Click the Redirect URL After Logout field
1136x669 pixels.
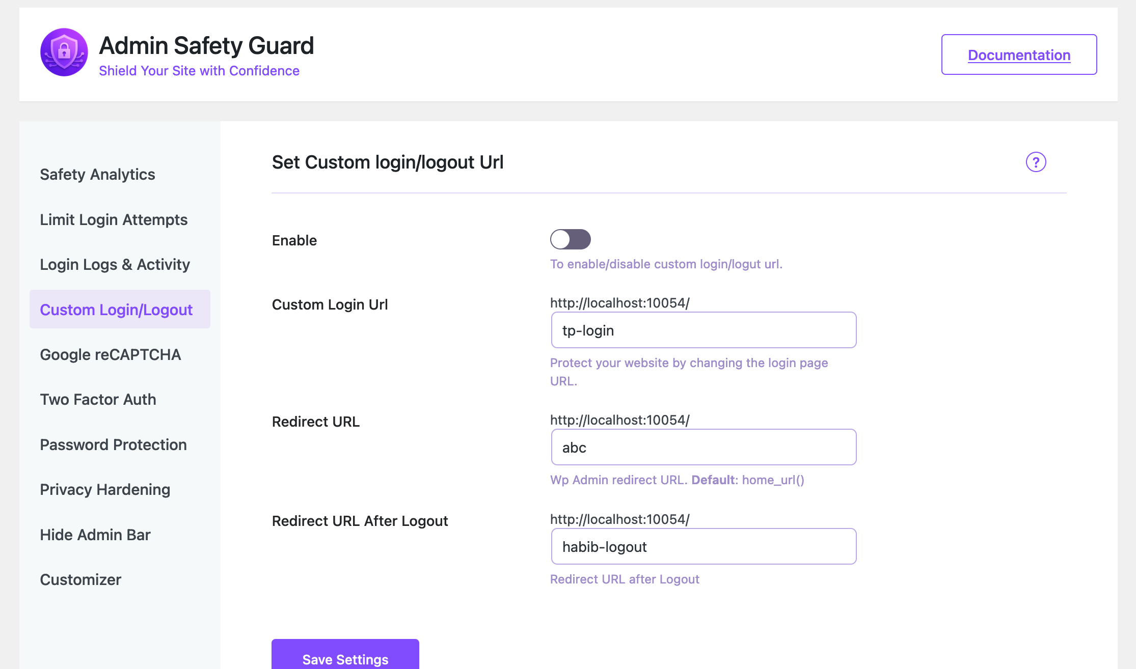tap(704, 547)
